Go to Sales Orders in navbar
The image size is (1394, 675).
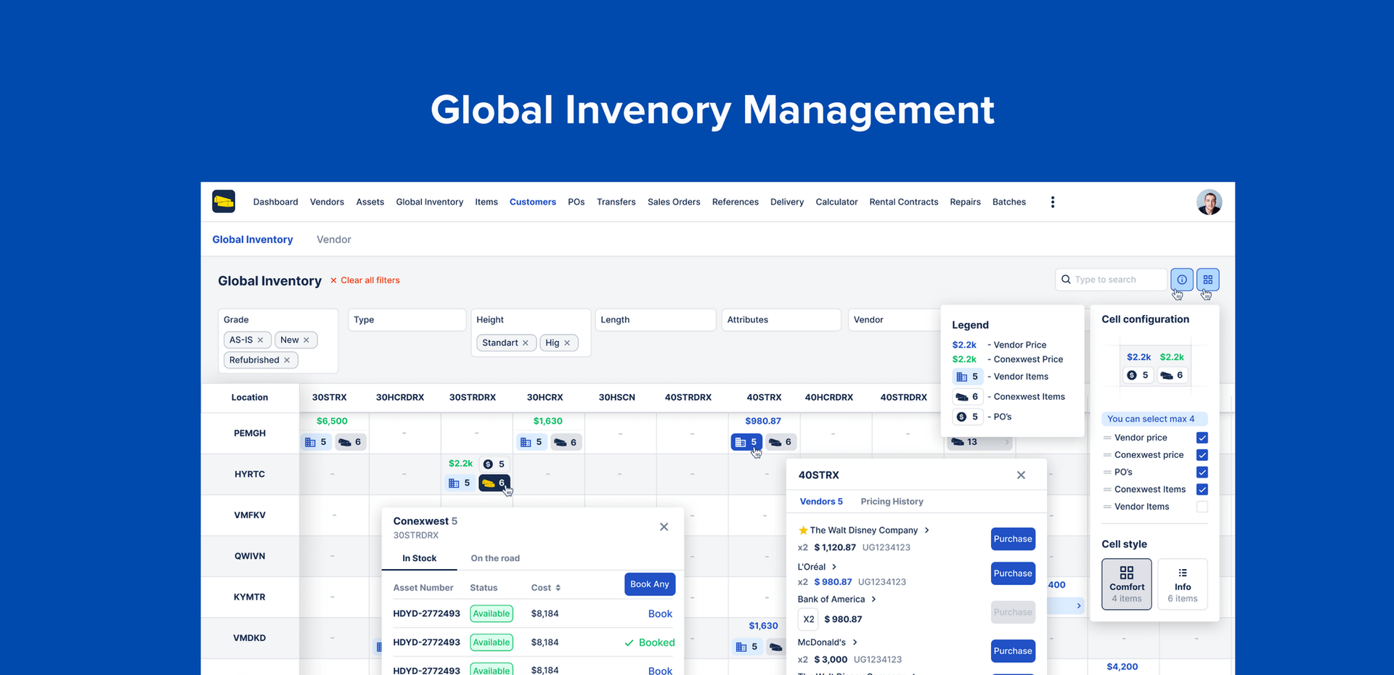(x=674, y=202)
